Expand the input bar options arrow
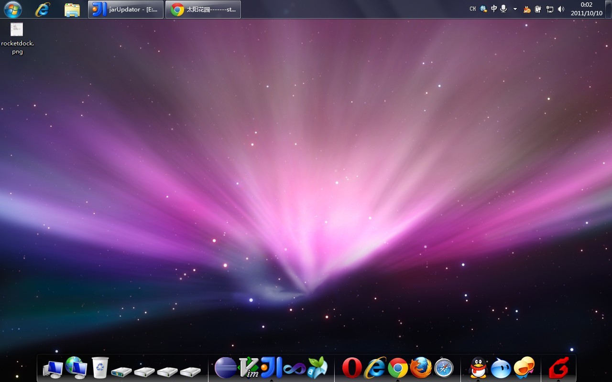The image size is (612, 382). [x=515, y=9]
